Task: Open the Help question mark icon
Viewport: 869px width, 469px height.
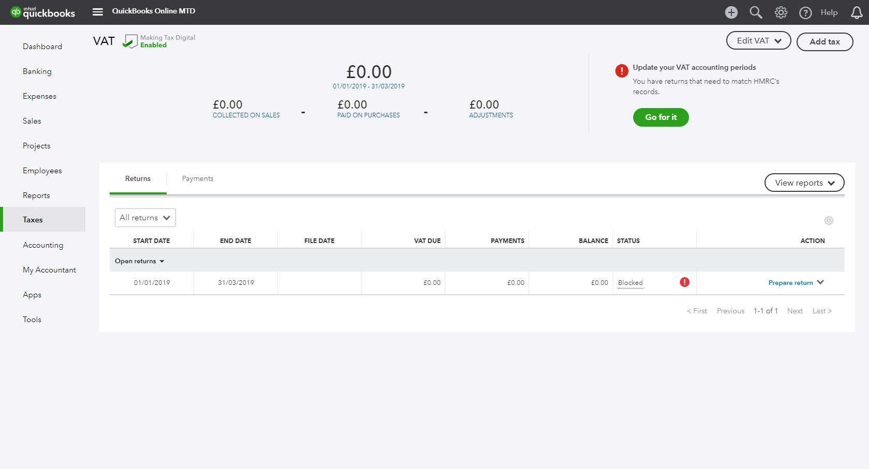Action: point(805,13)
